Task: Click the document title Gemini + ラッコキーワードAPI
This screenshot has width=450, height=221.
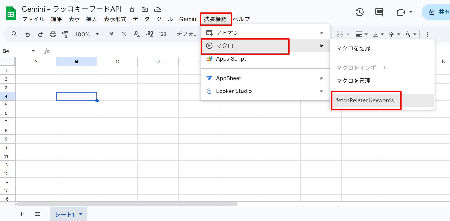Action: pyautogui.click(x=71, y=9)
